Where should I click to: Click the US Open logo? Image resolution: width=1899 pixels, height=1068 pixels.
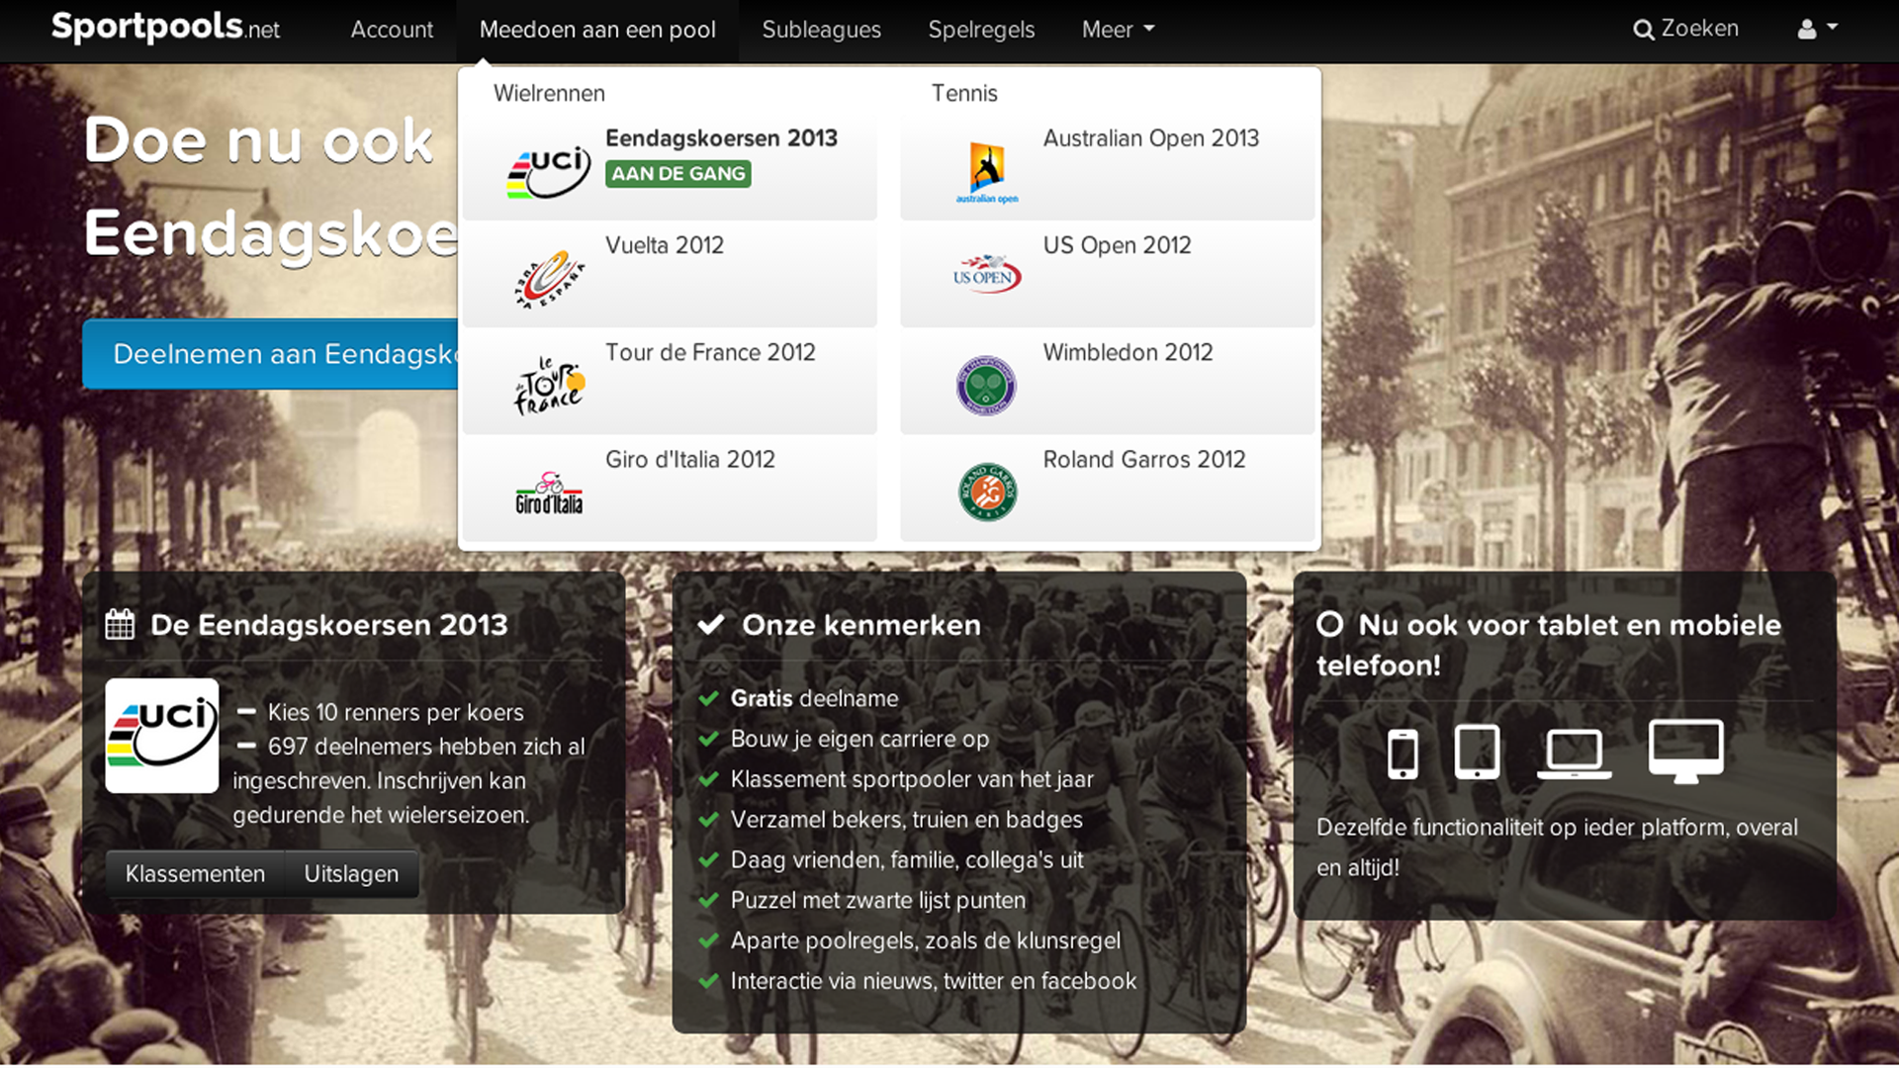[x=986, y=275]
